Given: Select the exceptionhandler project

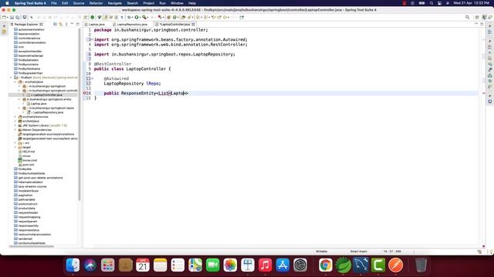Looking at the screenshot, I should click(29, 52).
